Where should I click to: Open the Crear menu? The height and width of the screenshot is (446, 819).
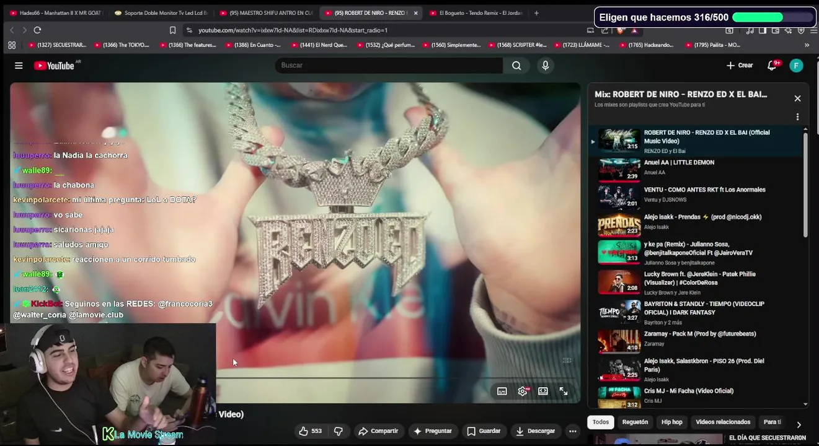(x=739, y=66)
